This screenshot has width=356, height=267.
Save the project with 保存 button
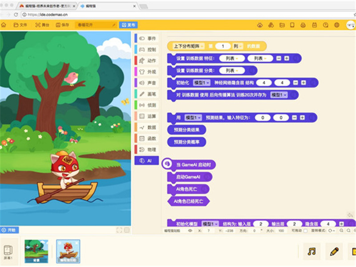coord(62,25)
